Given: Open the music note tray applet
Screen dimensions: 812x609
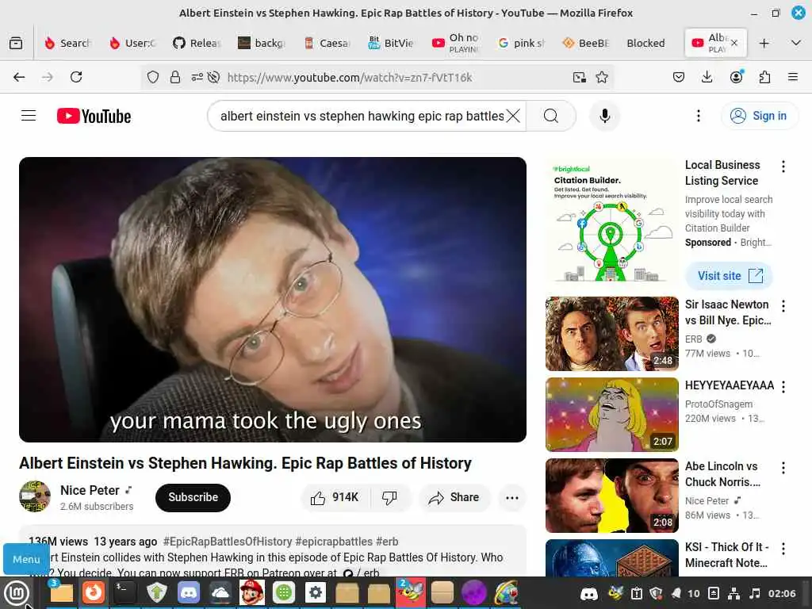Looking at the screenshot, I should (x=755, y=593).
